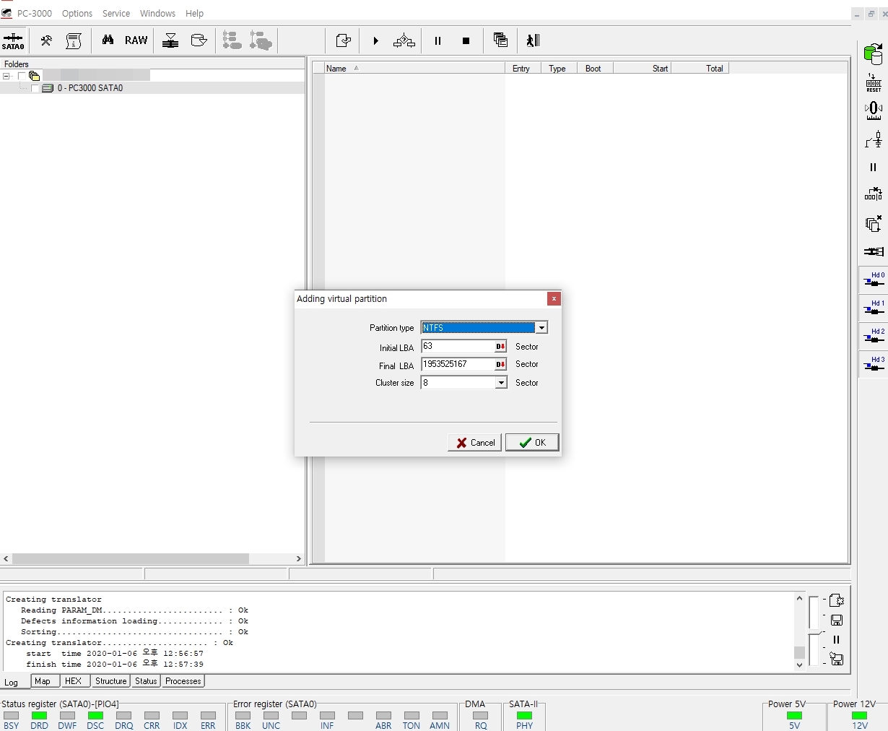Viewport: 888px width, 731px height.
Task: Start the process with the play button
Action: [375, 40]
